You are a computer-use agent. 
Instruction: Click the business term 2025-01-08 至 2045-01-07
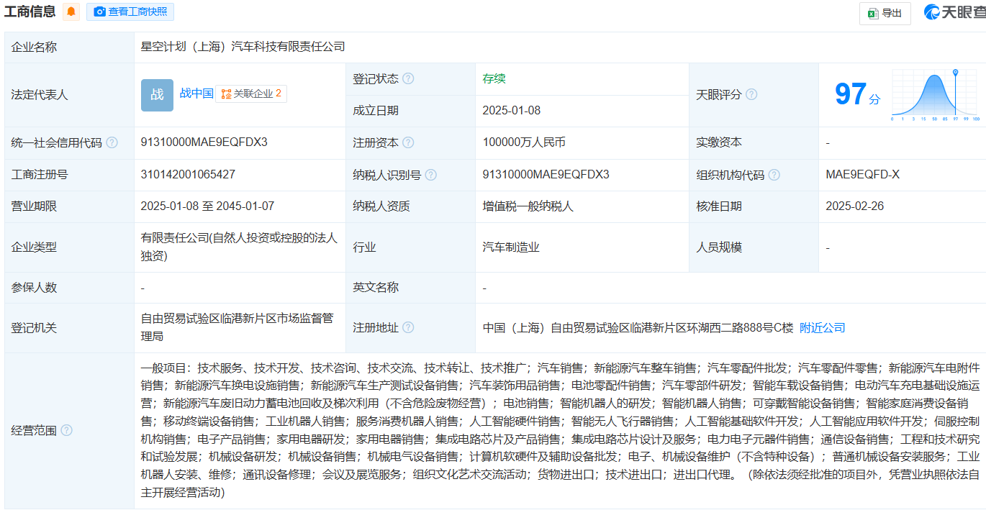(208, 206)
